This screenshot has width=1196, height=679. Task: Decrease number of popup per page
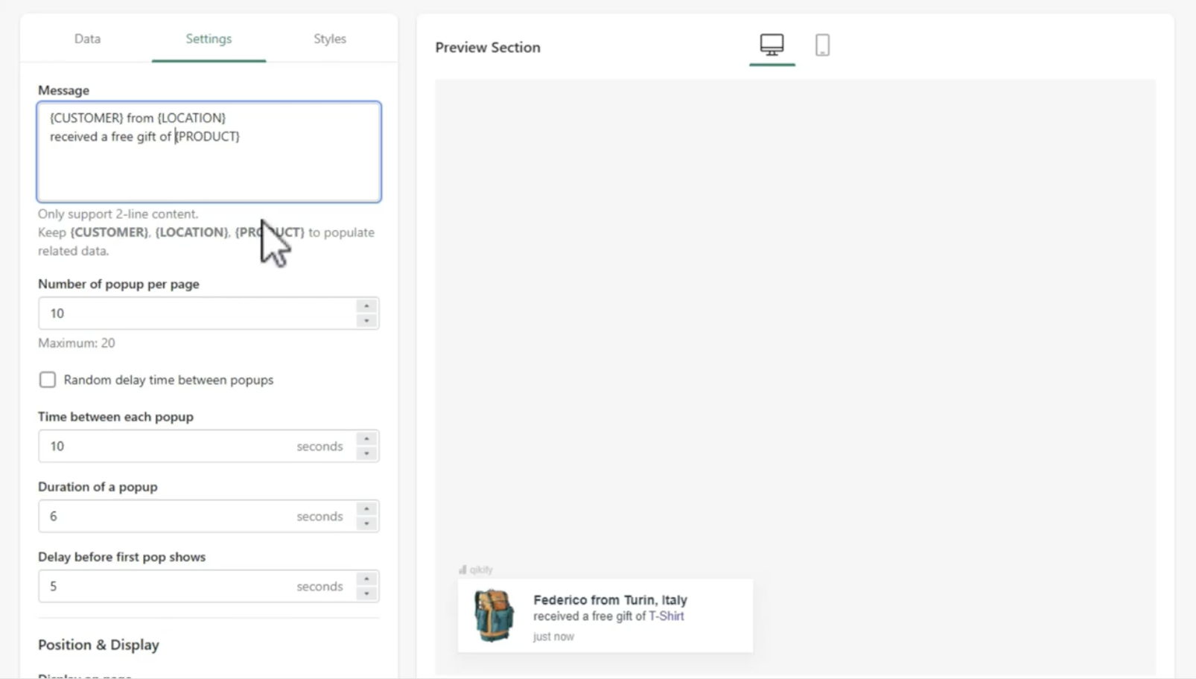coord(366,321)
